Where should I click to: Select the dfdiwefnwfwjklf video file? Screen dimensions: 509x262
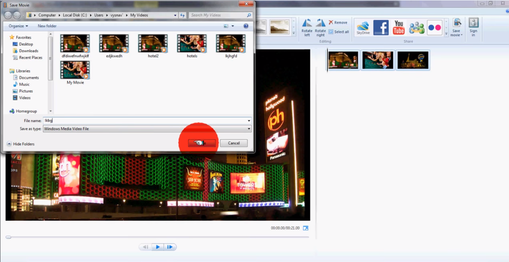point(75,46)
